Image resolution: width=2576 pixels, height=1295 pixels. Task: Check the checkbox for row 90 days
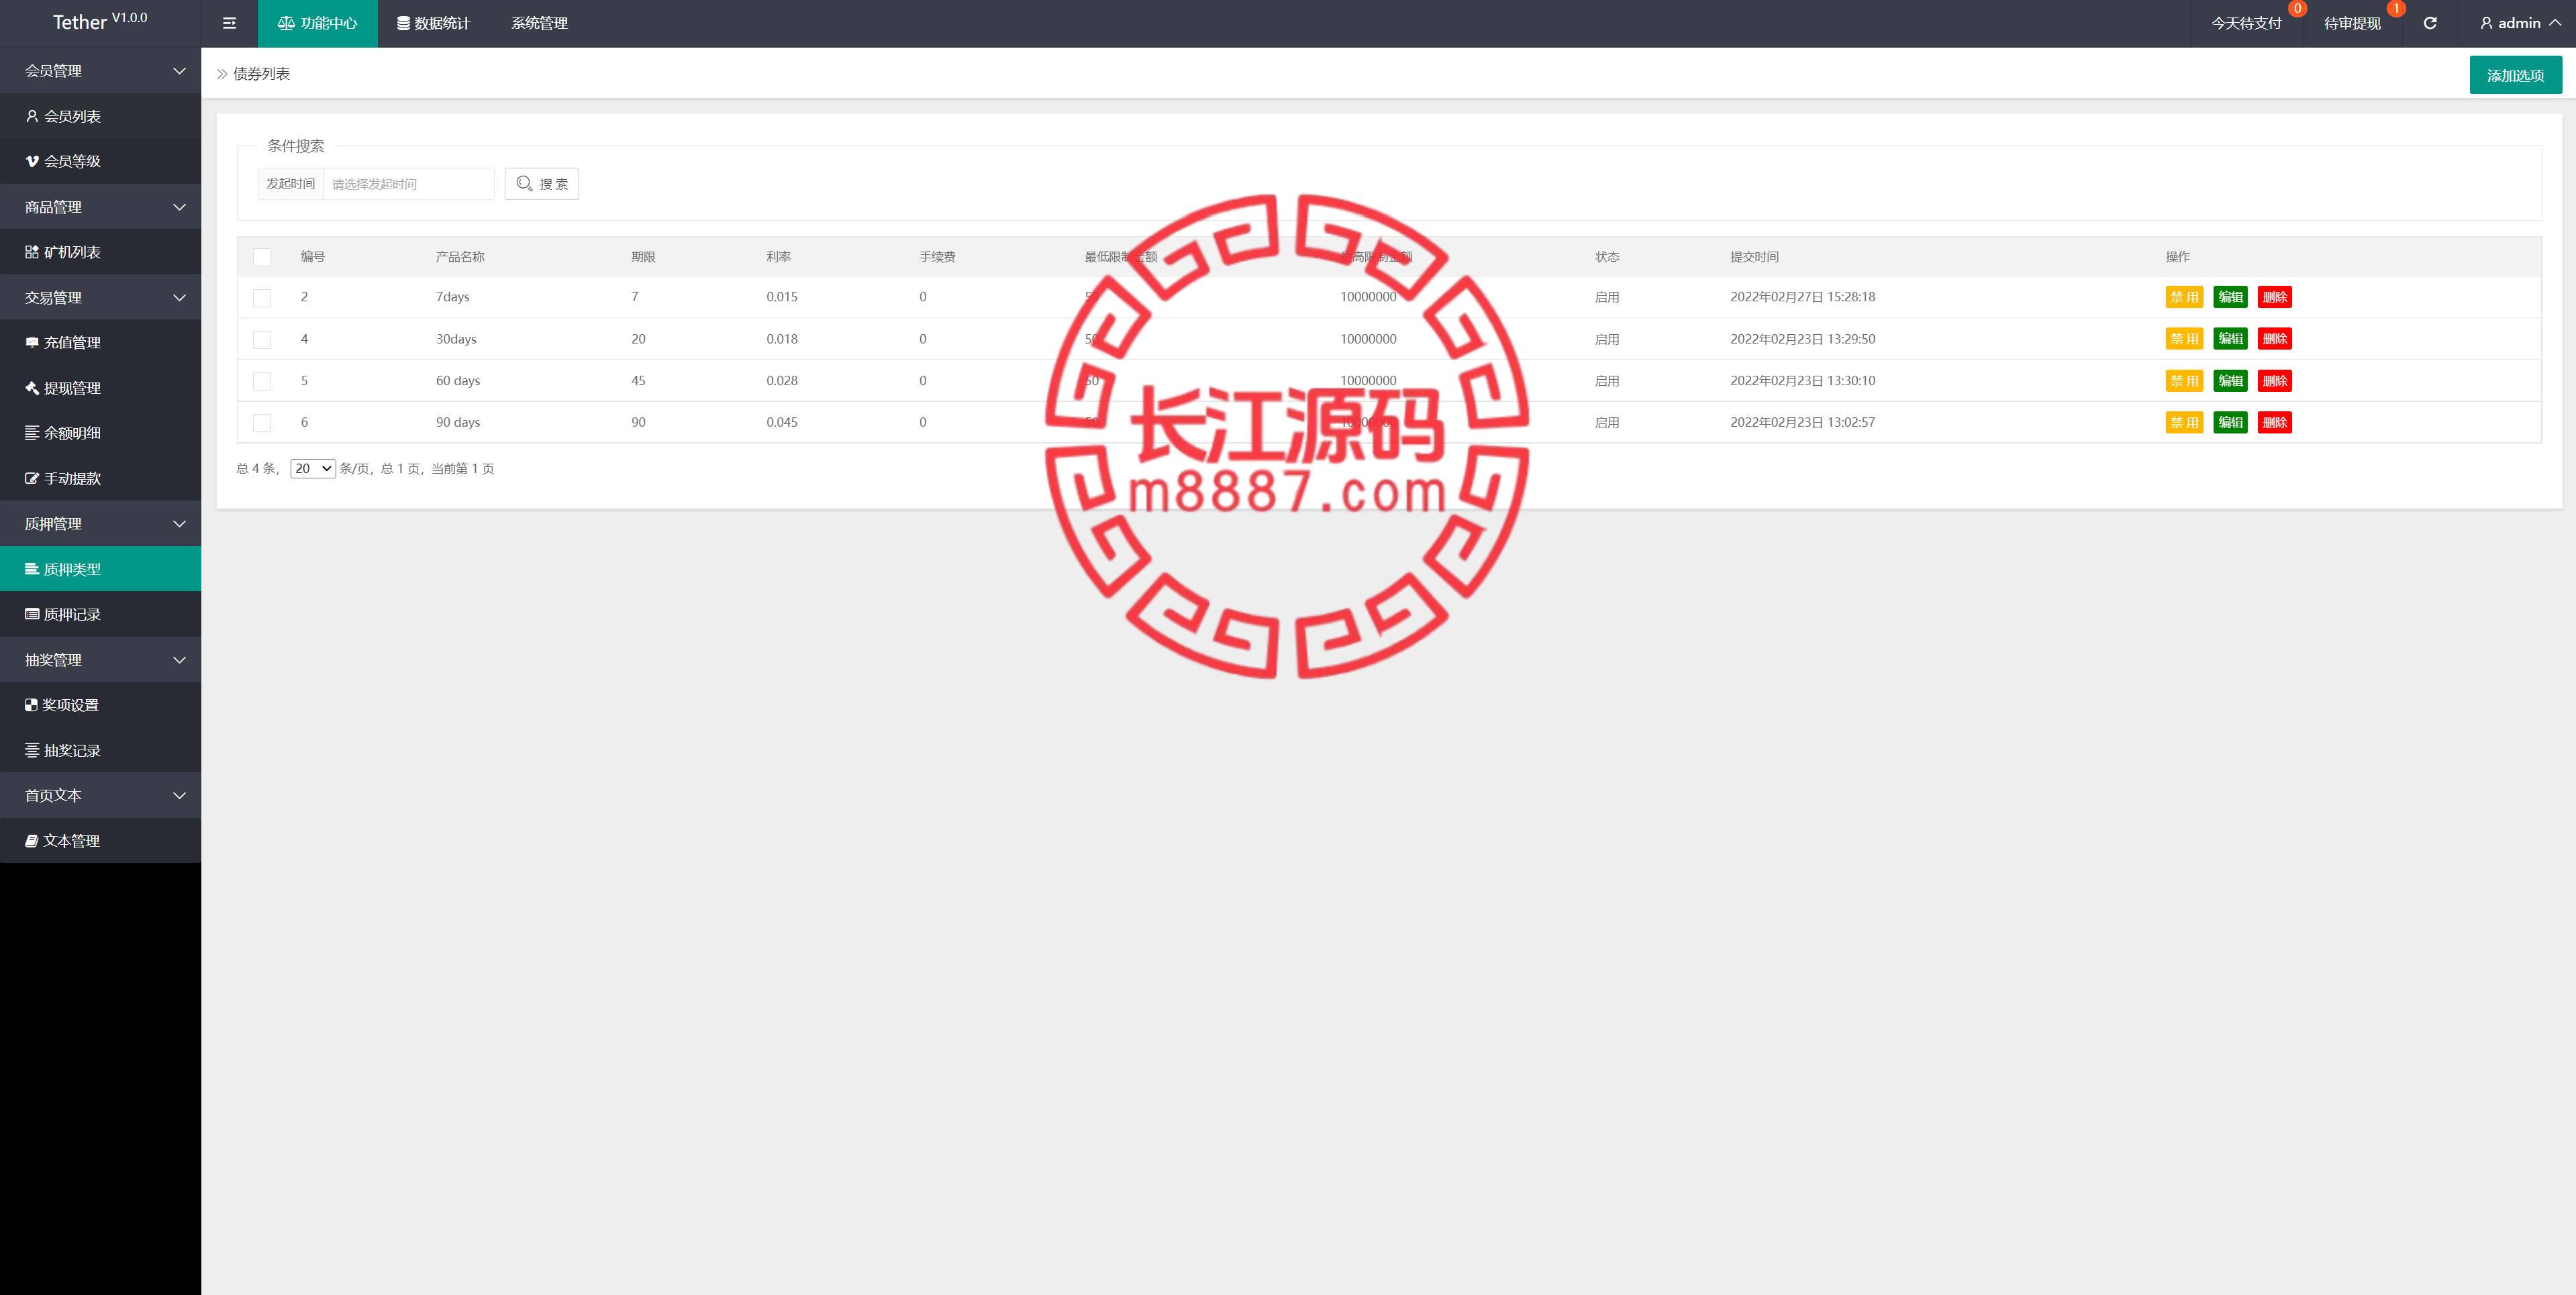262,423
